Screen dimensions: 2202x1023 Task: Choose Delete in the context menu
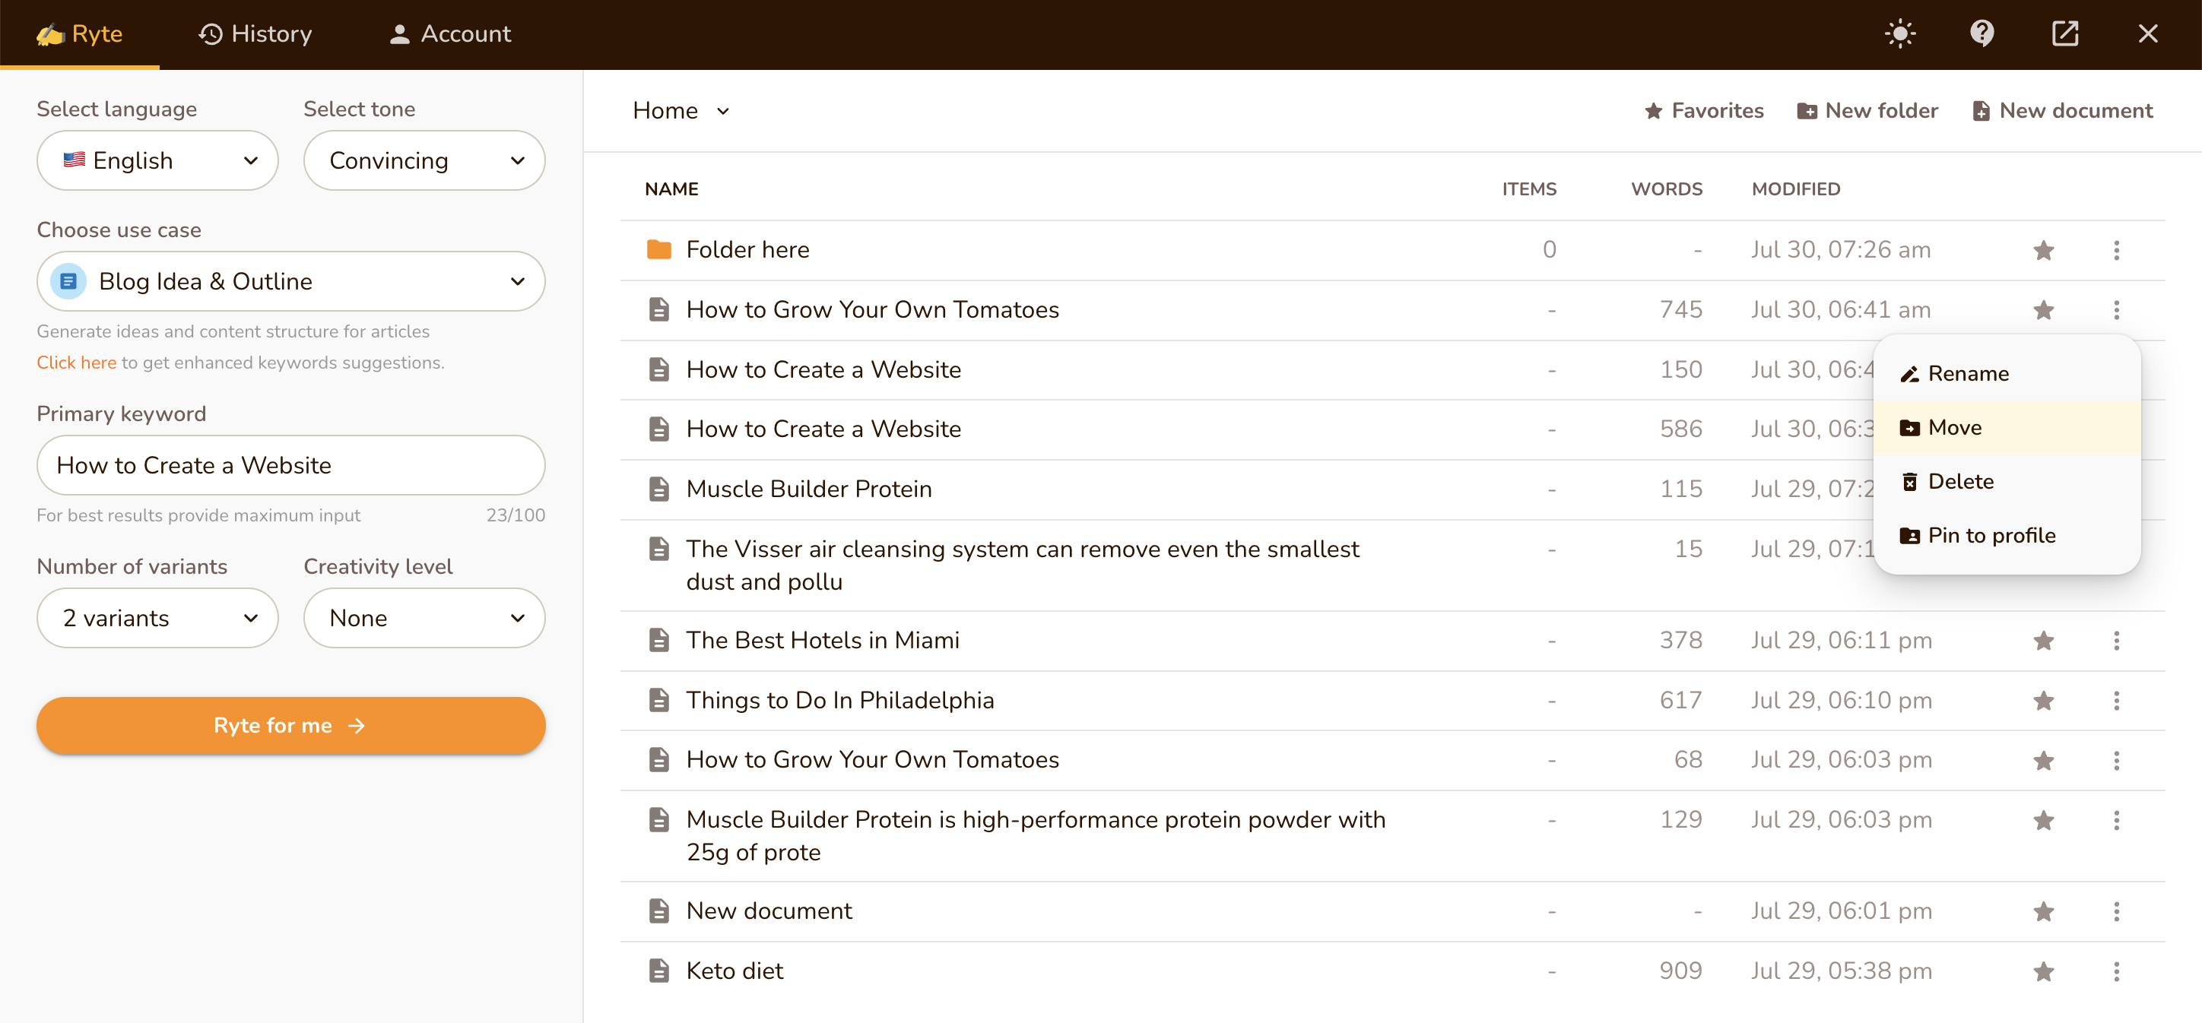tap(2007, 481)
